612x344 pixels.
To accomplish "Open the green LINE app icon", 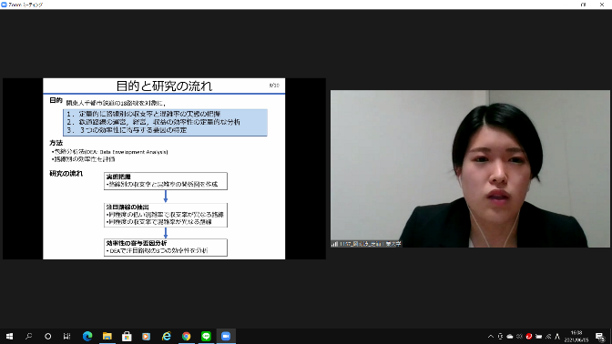I will coord(206,336).
